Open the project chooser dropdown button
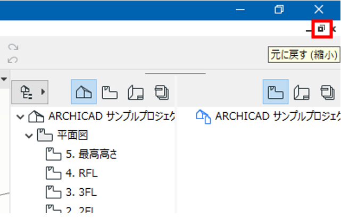The width and height of the screenshot is (341, 218). coord(30,92)
